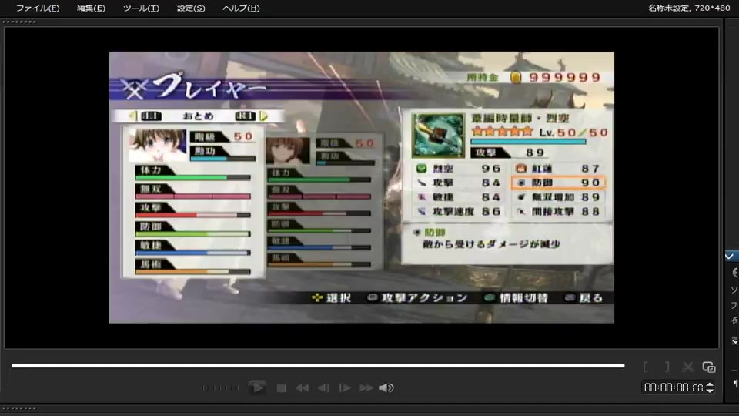Open the 編集(E) menu
Screen dimensions: 739x416
pos(91,8)
